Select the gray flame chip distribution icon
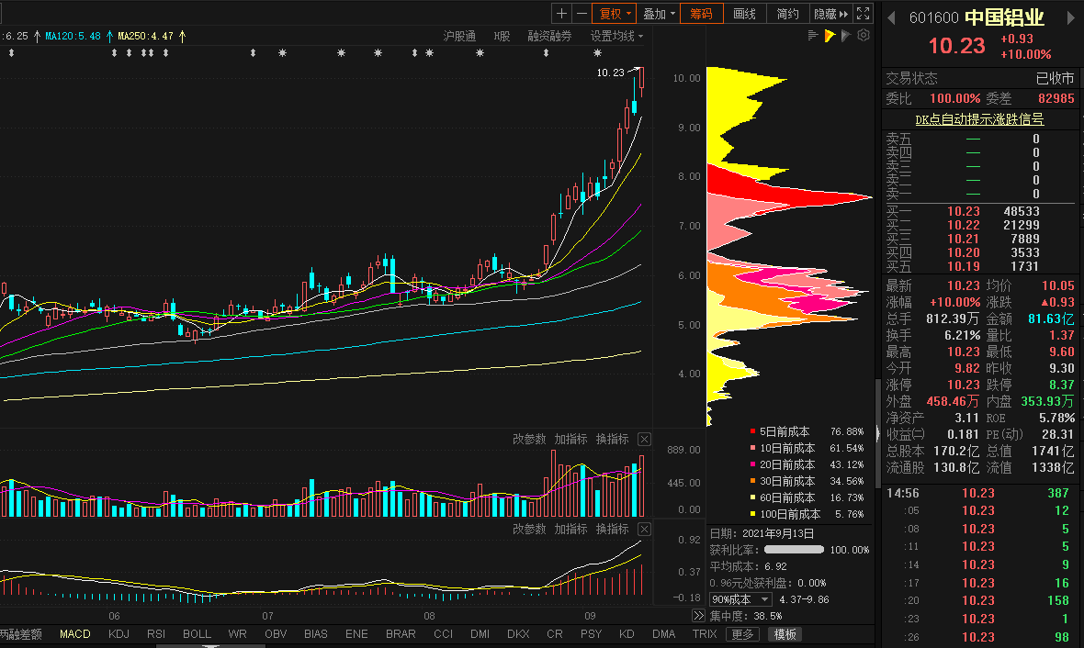Image resolution: width=1084 pixels, height=648 pixels. [x=845, y=35]
